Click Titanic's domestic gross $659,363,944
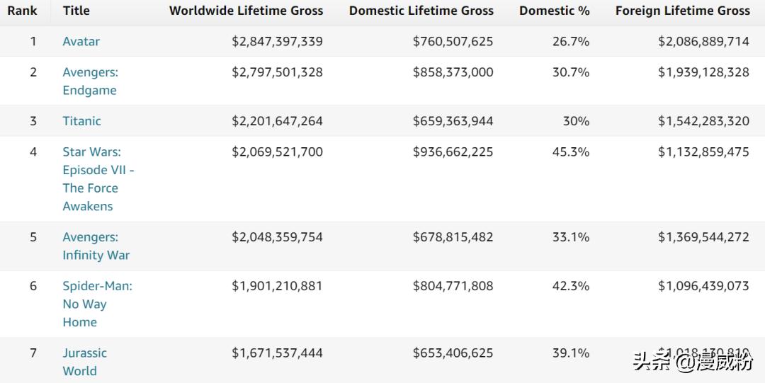Viewport: 765px width, 383px height. pyautogui.click(x=453, y=121)
